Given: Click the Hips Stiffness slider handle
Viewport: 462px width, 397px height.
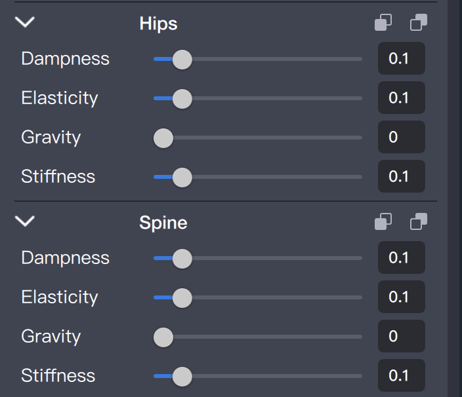Looking at the screenshot, I should coord(182,177).
